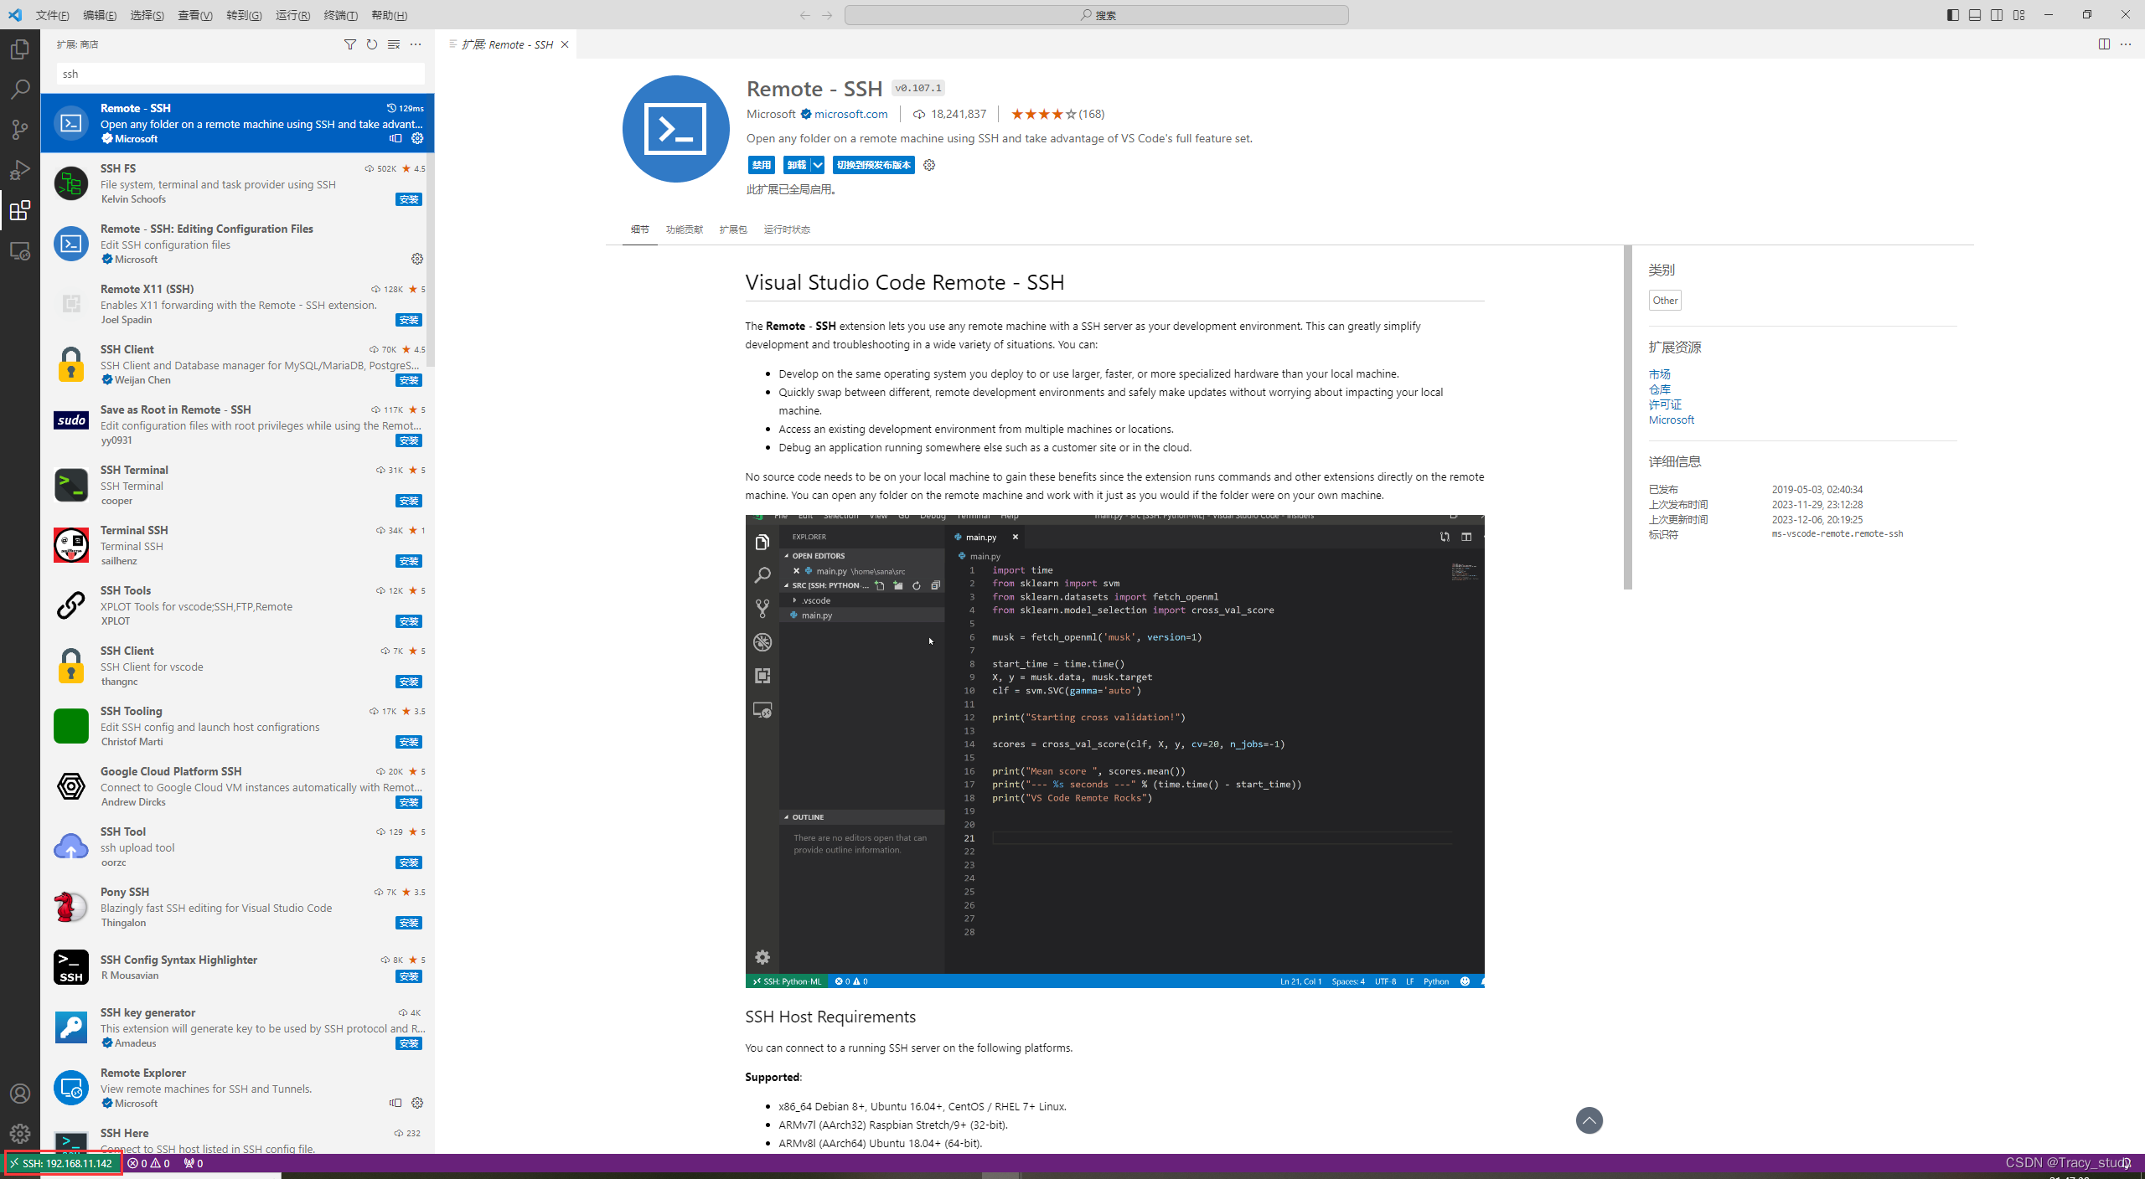Filter extensions with the funnel icon

tap(349, 44)
